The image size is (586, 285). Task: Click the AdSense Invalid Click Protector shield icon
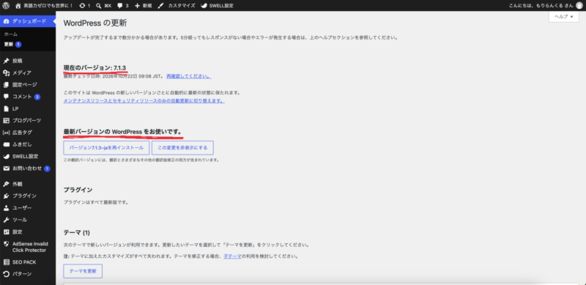6,244
